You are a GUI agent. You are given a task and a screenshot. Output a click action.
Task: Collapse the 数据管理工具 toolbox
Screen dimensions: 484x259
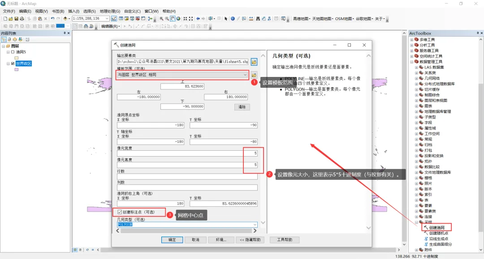pos(411,62)
